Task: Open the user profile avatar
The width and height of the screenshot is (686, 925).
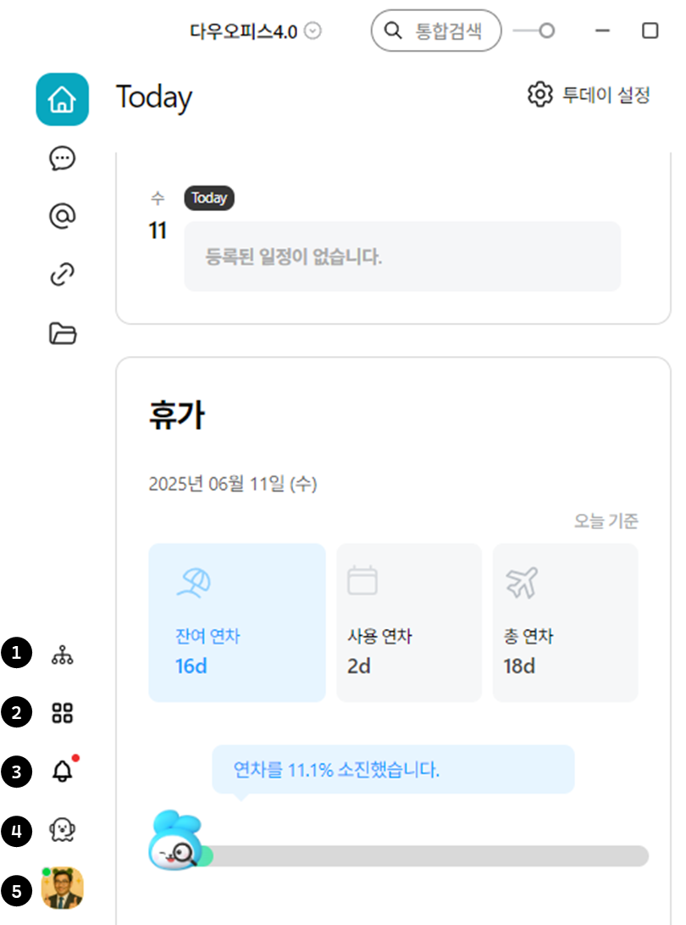Action: (x=62, y=889)
